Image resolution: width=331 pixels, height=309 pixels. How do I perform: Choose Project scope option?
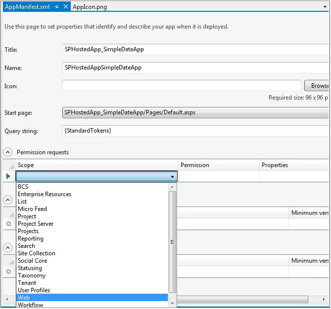pos(92,216)
